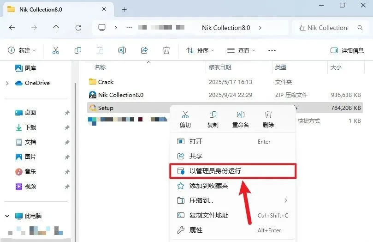The height and width of the screenshot is (242, 373).
Task: Open 图片 Pictures in the sidebar
Action: coord(25,157)
